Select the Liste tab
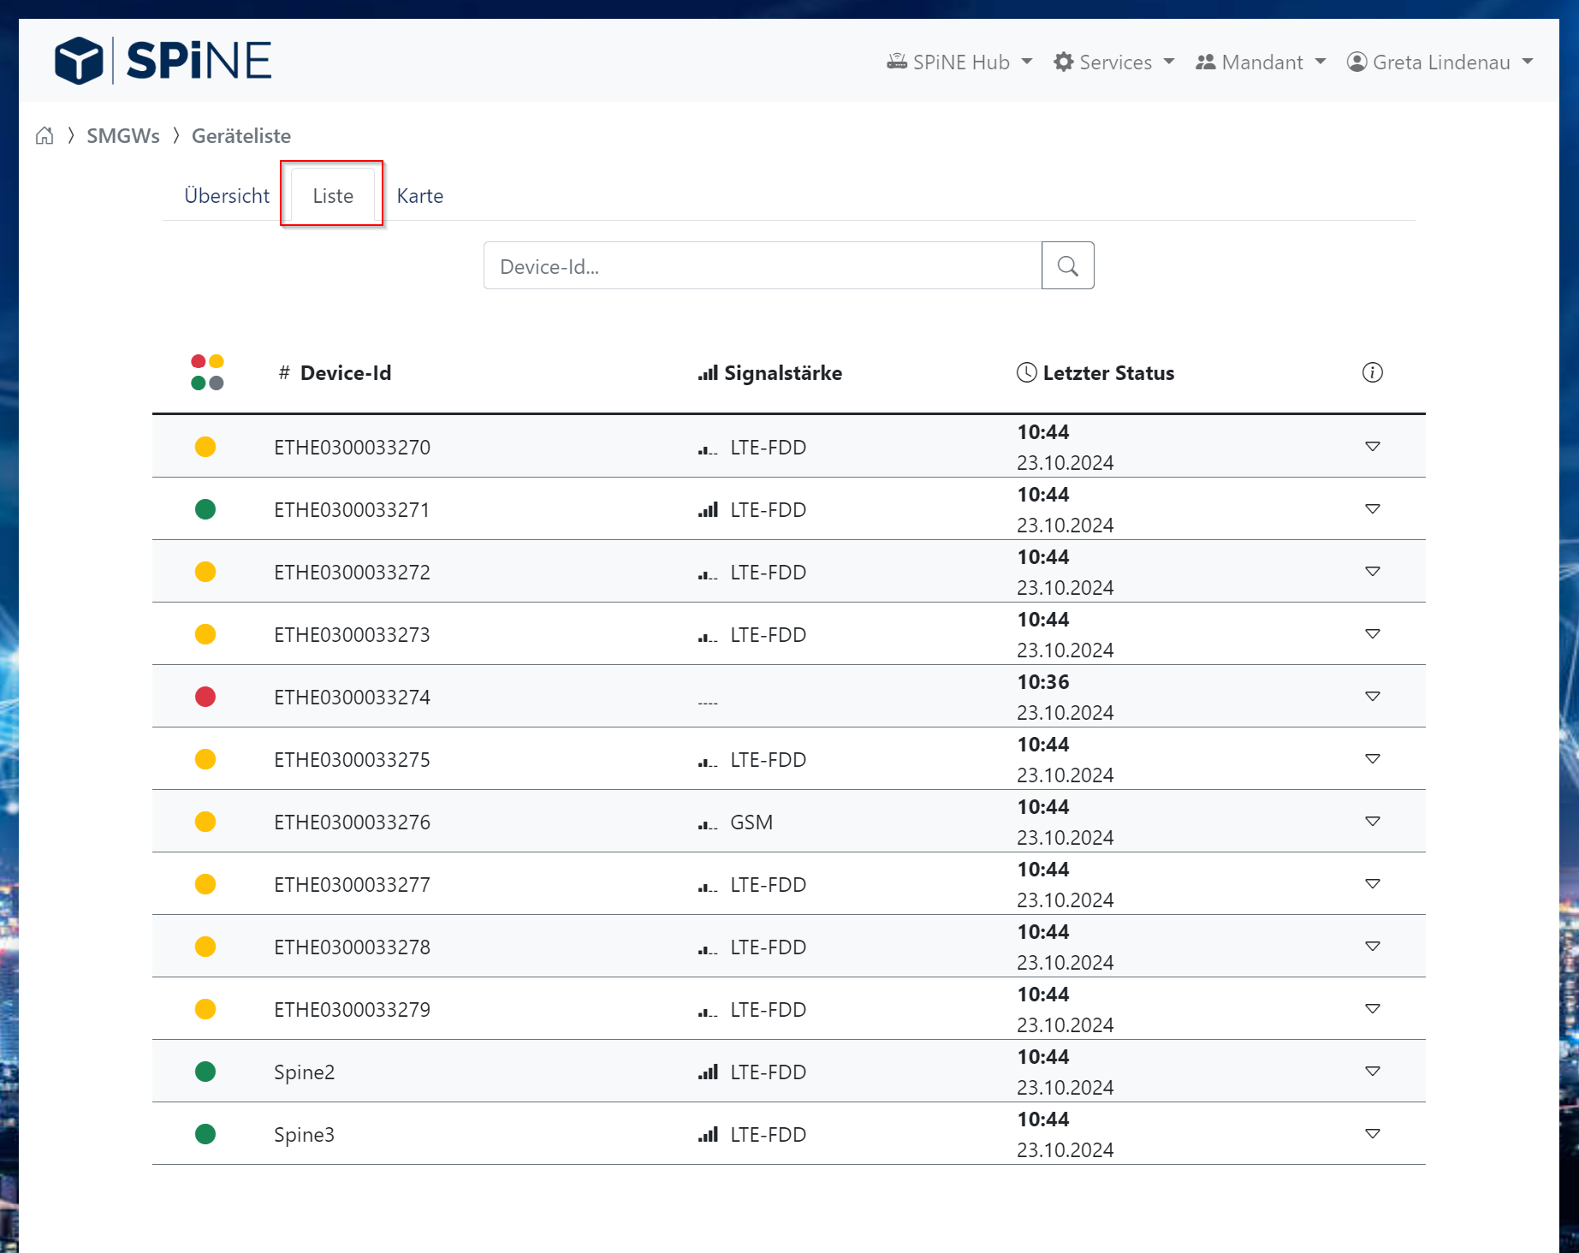Screen dimensions: 1579x1253 [333, 196]
